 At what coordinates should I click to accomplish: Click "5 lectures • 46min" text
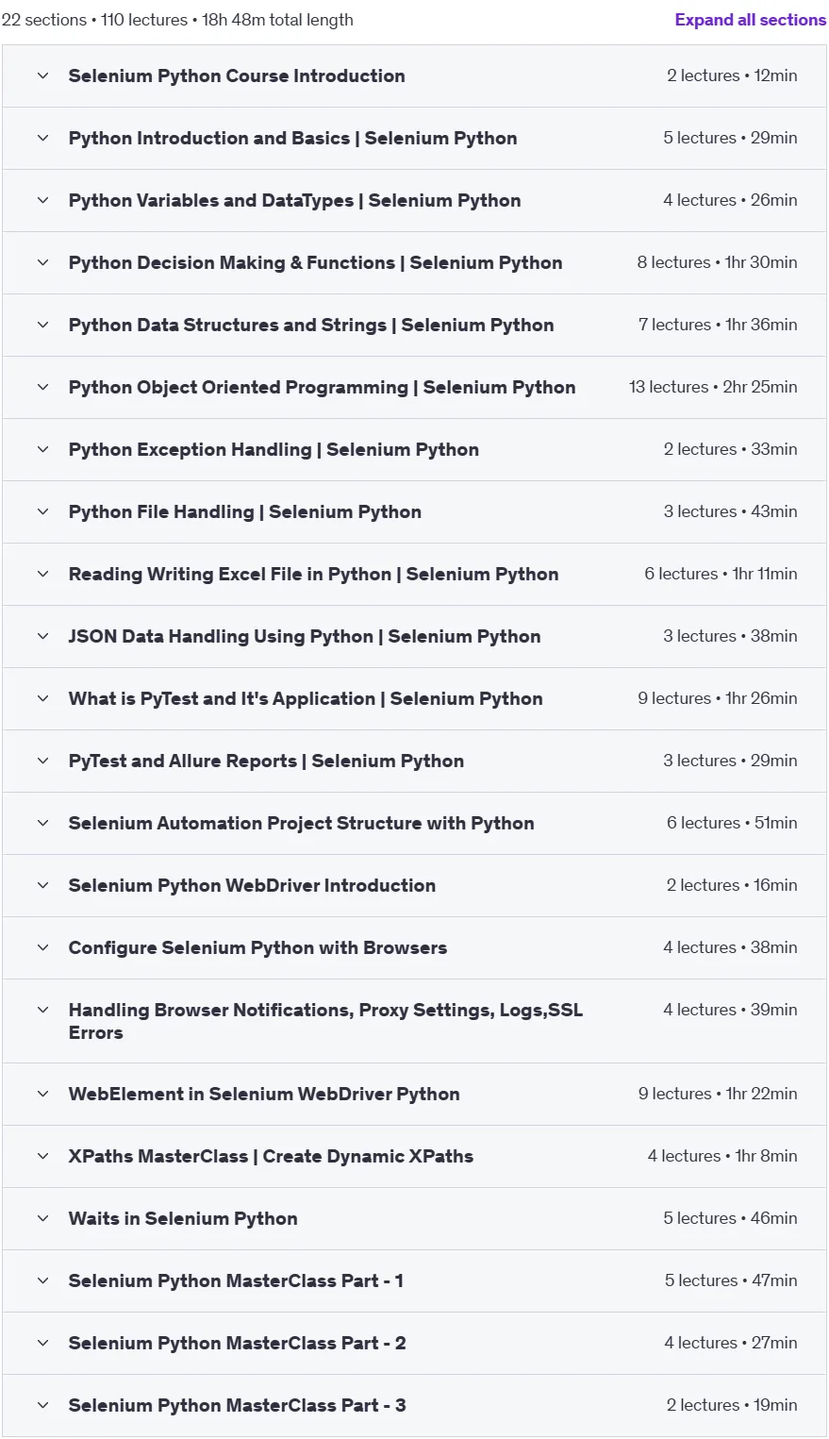coord(730,1218)
